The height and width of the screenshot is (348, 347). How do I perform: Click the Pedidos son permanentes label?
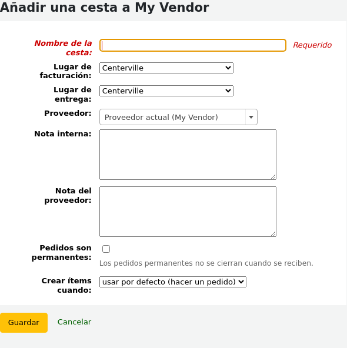point(62,252)
